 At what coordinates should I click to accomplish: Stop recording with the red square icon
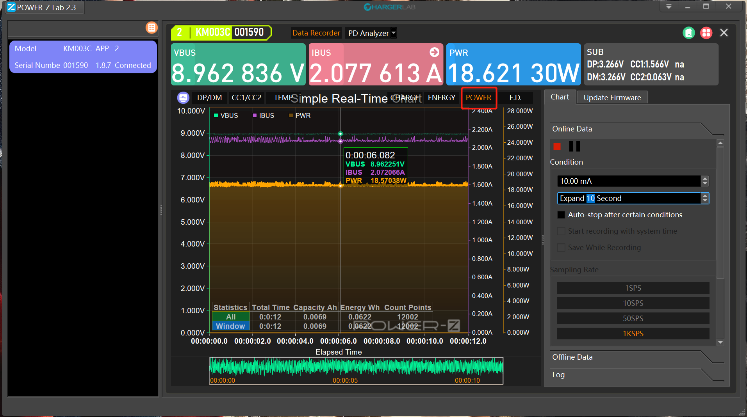tap(557, 146)
